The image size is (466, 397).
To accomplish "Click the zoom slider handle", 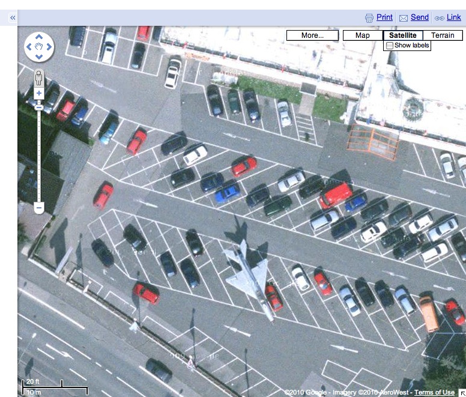I will click(39, 107).
